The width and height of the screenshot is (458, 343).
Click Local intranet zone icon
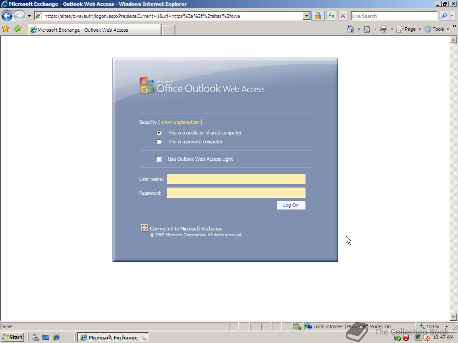pyautogui.click(x=309, y=326)
